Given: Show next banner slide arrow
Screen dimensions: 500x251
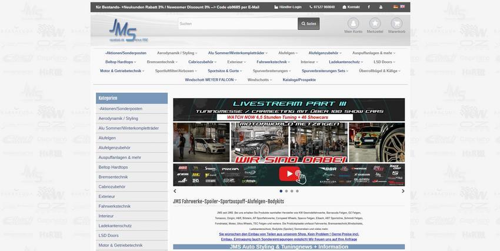Looking at the screenshot, I should point(403,191).
